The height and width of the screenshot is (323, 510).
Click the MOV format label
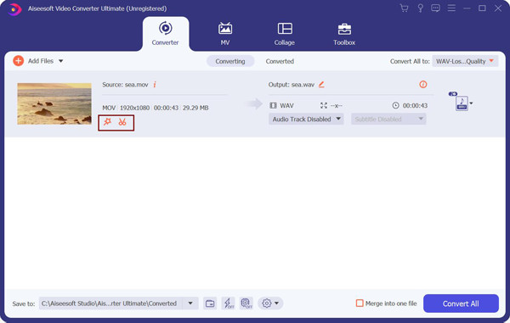point(109,108)
